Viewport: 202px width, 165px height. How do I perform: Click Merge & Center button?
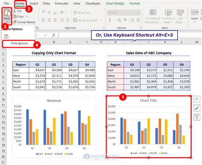point(86,20)
